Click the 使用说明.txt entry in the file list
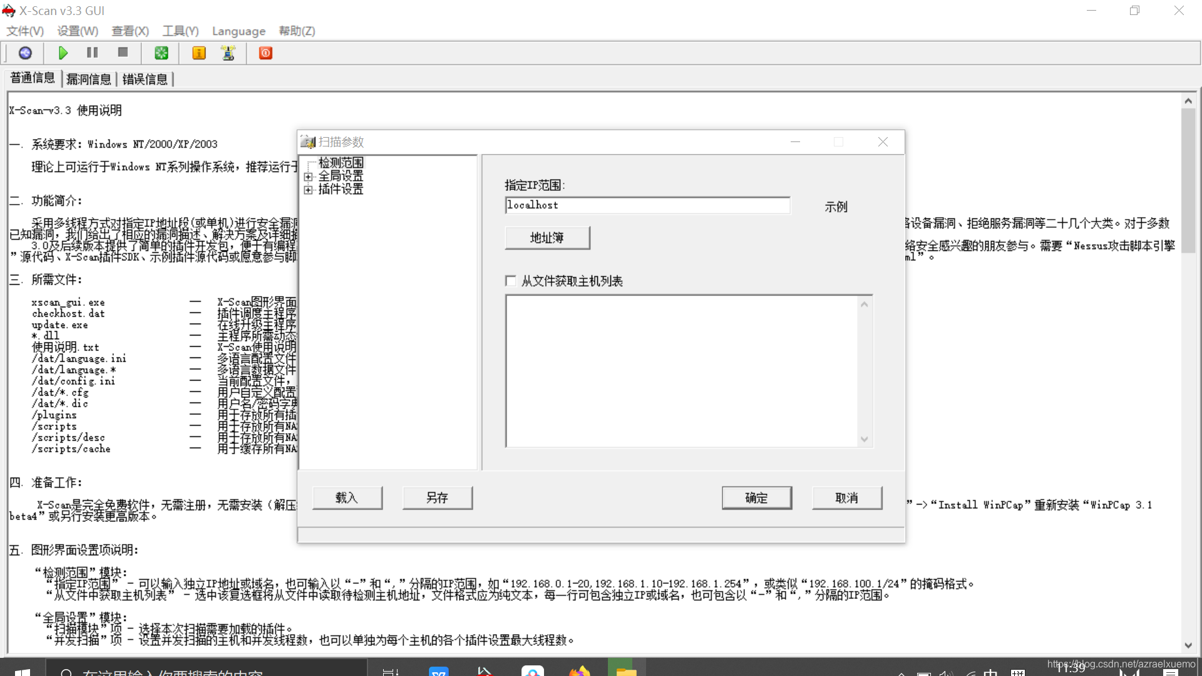The width and height of the screenshot is (1202, 676). (65, 347)
